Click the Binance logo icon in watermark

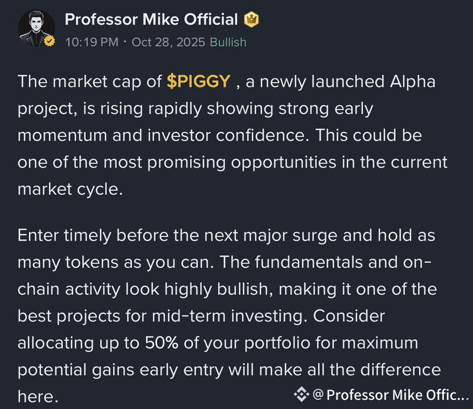(x=302, y=394)
